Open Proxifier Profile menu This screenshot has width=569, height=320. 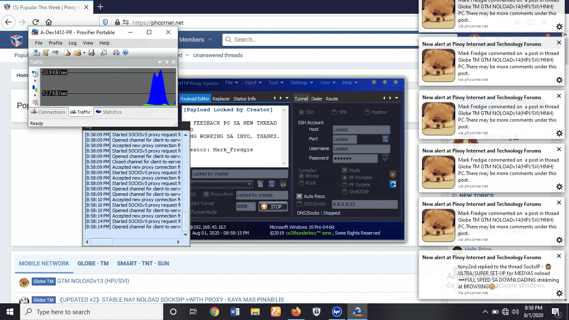pos(55,43)
